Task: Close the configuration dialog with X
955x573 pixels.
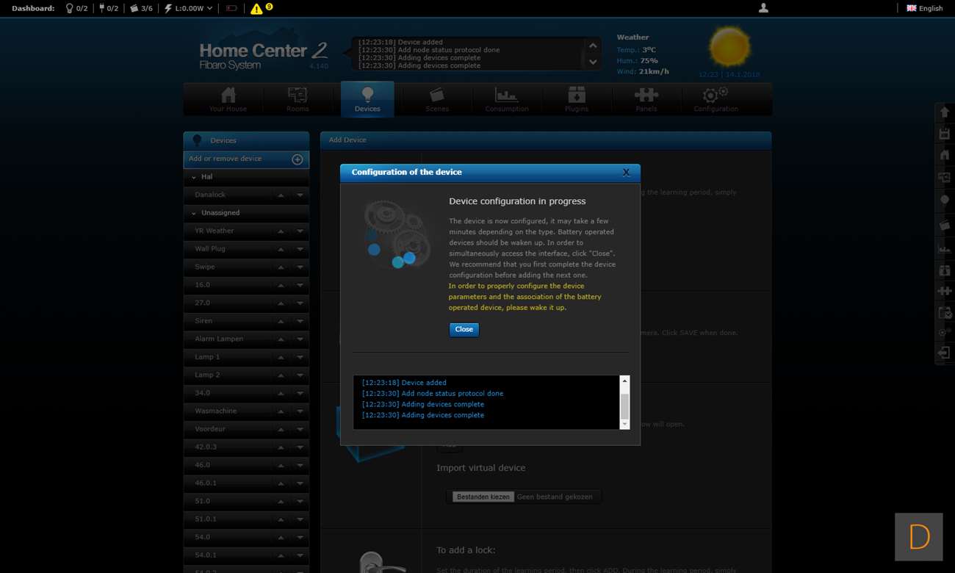Action: coord(626,173)
